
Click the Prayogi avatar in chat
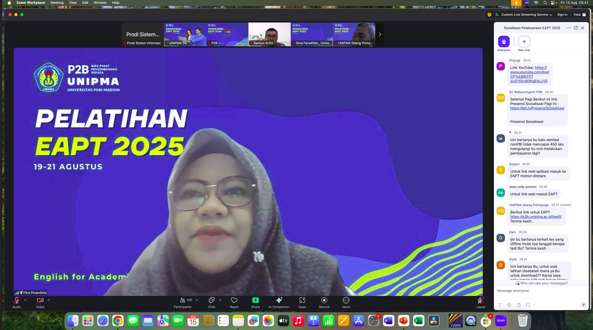click(x=501, y=66)
